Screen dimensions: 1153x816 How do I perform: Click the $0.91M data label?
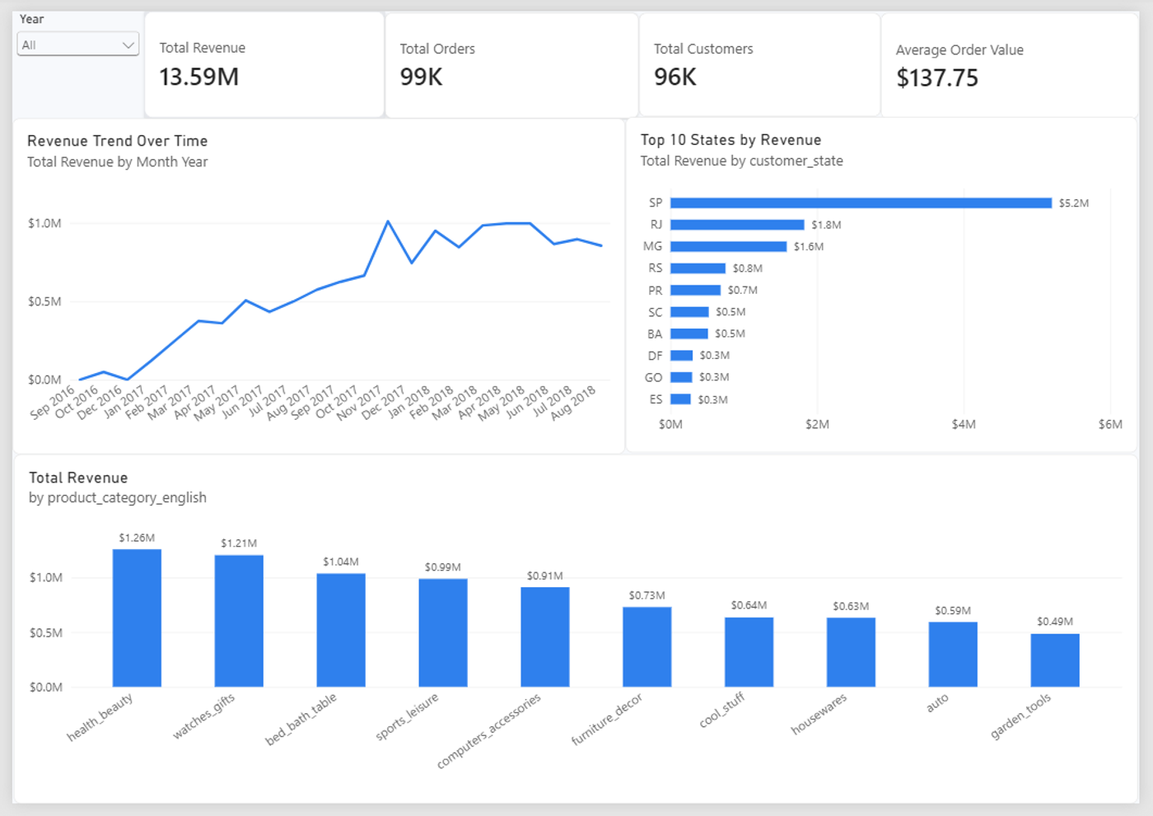545,576
